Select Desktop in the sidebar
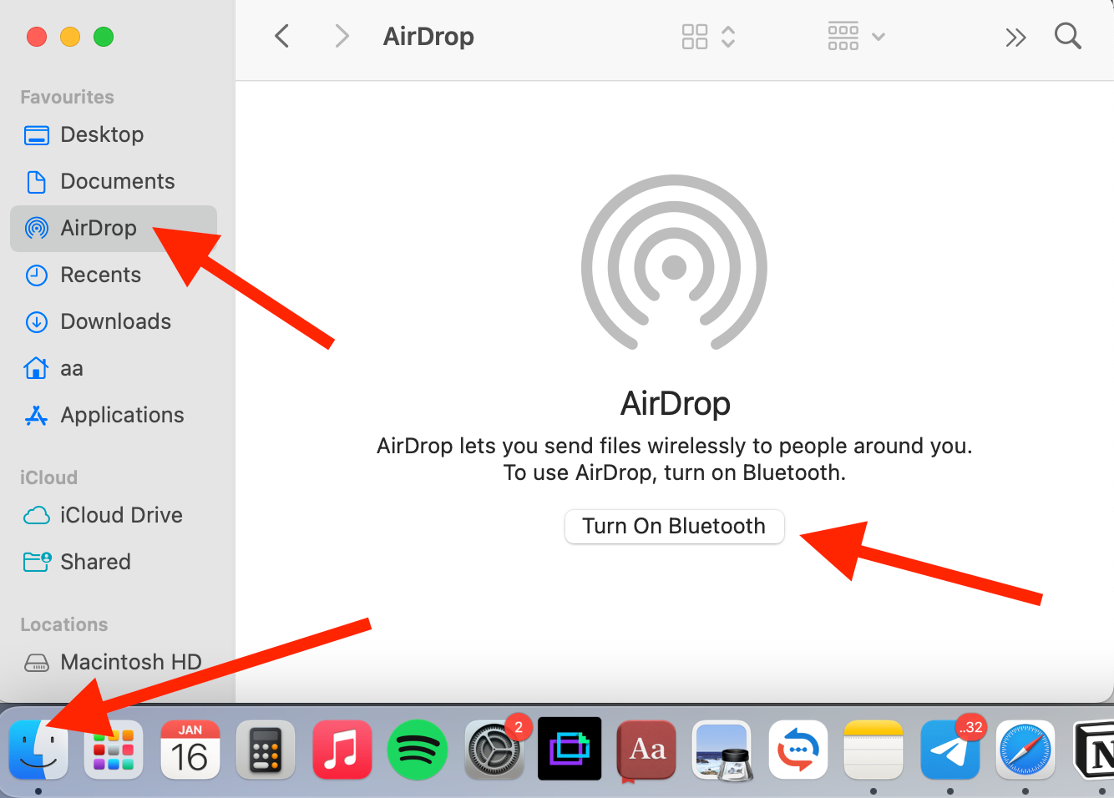The width and height of the screenshot is (1114, 798). pos(114,134)
